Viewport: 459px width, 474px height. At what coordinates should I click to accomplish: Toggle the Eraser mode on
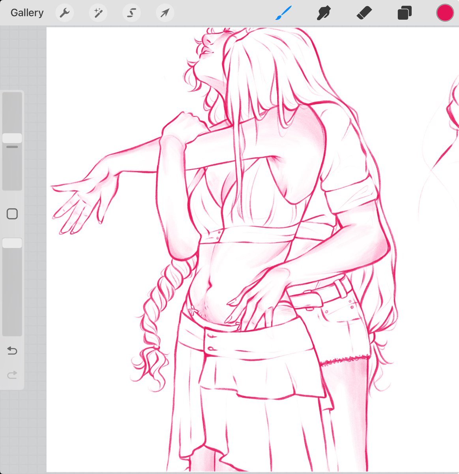(x=364, y=12)
